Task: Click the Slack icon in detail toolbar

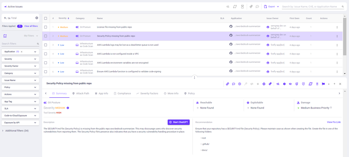Action: [x=264, y=84]
